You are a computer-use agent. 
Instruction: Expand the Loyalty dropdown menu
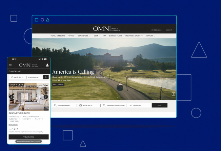point(151,36)
